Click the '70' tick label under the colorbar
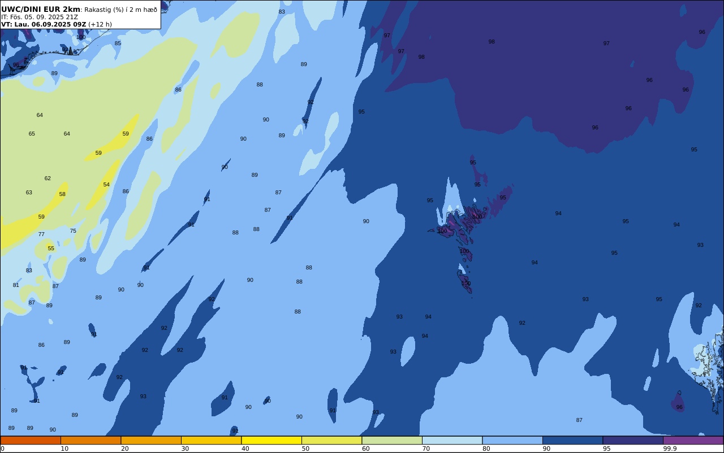724x453 pixels. click(x=426, y=448)
